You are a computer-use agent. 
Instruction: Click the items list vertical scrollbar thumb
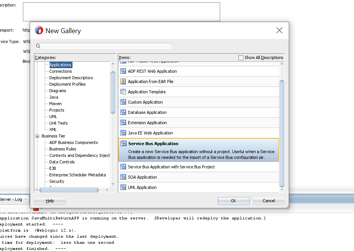coord(282,134)
